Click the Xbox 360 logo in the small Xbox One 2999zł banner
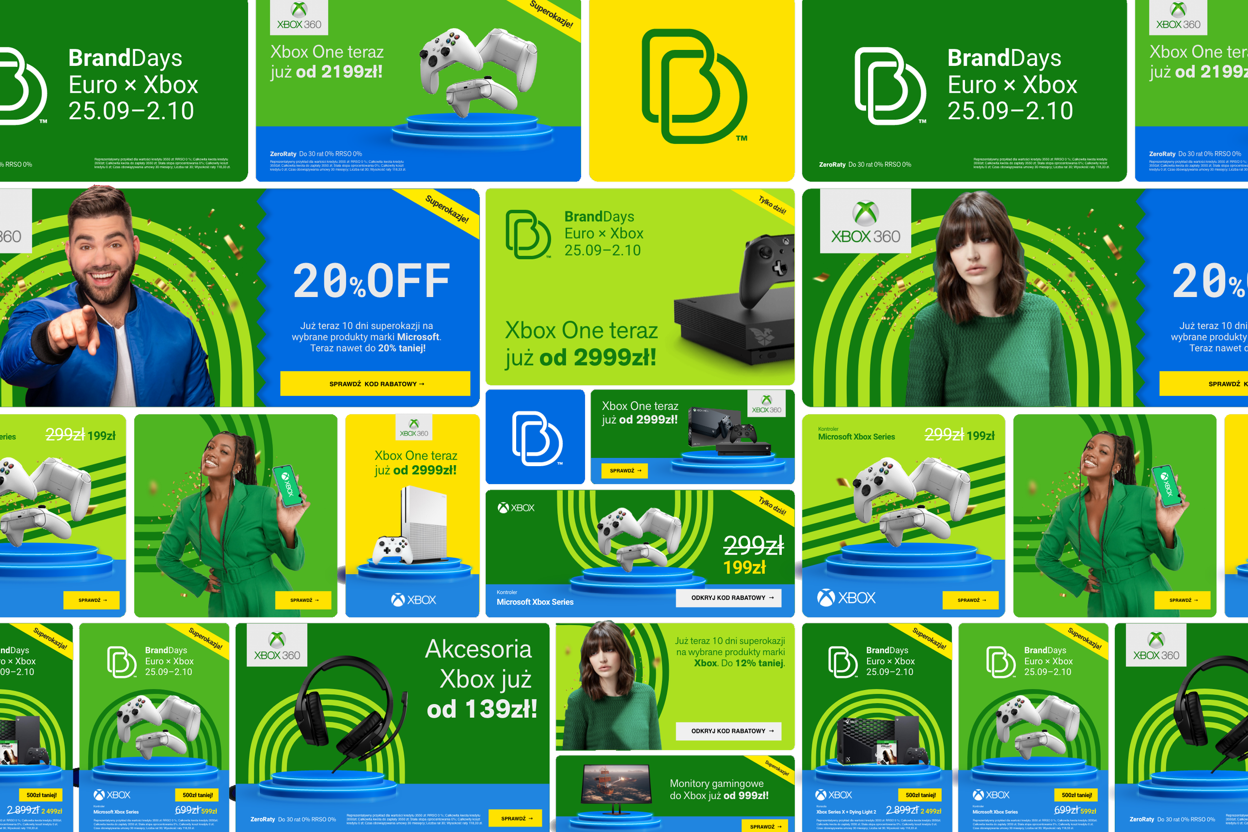1248x832 pixels. (766, 404)
